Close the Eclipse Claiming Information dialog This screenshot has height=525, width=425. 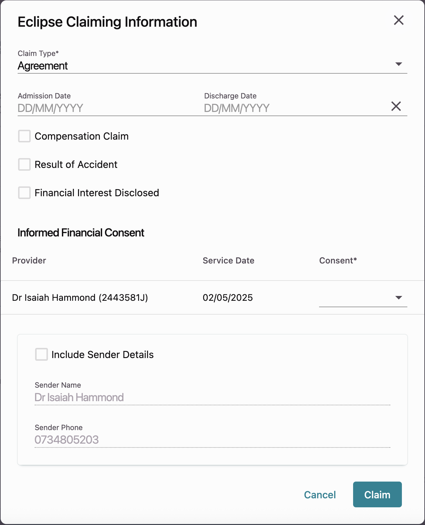click(x=398, y=20)
